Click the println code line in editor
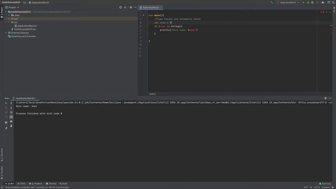Screen dimensions: 336x189 click(x=178, y=30)
